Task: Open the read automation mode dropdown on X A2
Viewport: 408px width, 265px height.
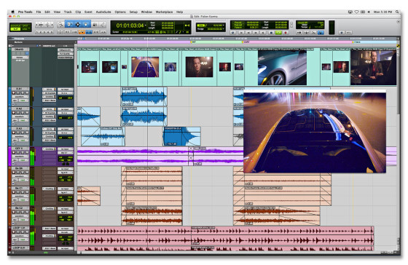Action: (23, 120)
